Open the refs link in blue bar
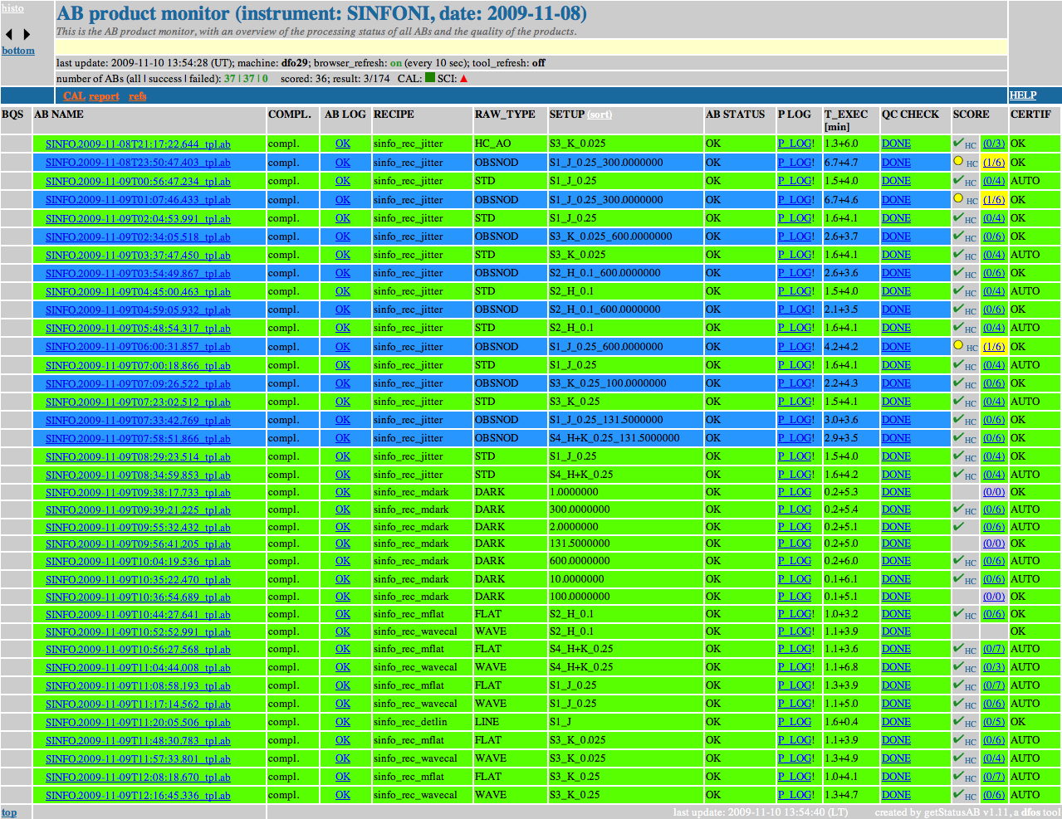Screen dimensions: 1062x819 138,96
